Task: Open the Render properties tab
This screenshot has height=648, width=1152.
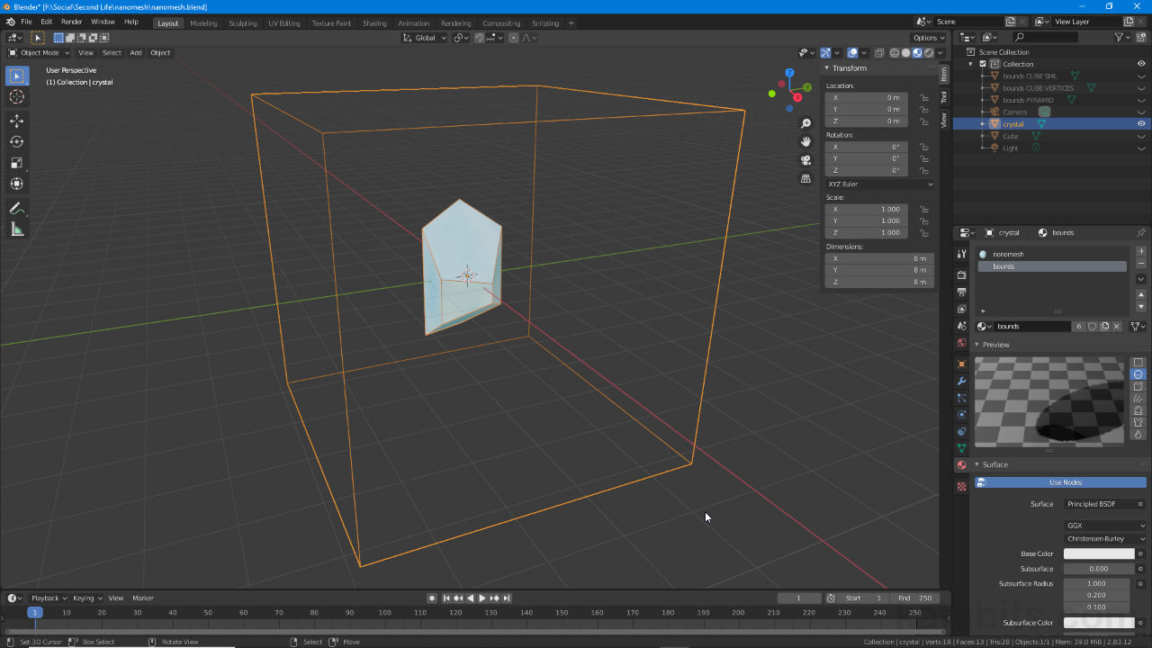Action: 961,275
